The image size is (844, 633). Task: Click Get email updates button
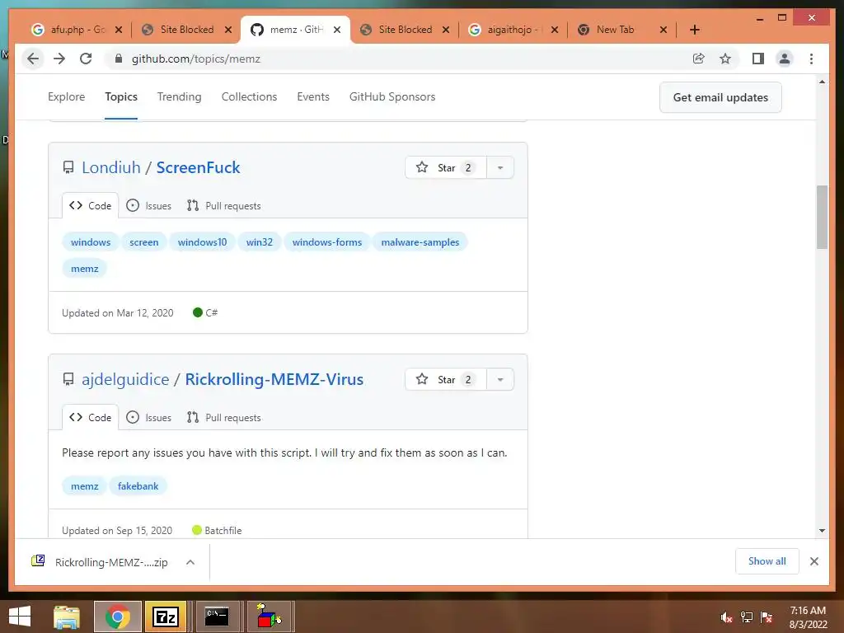720,97
